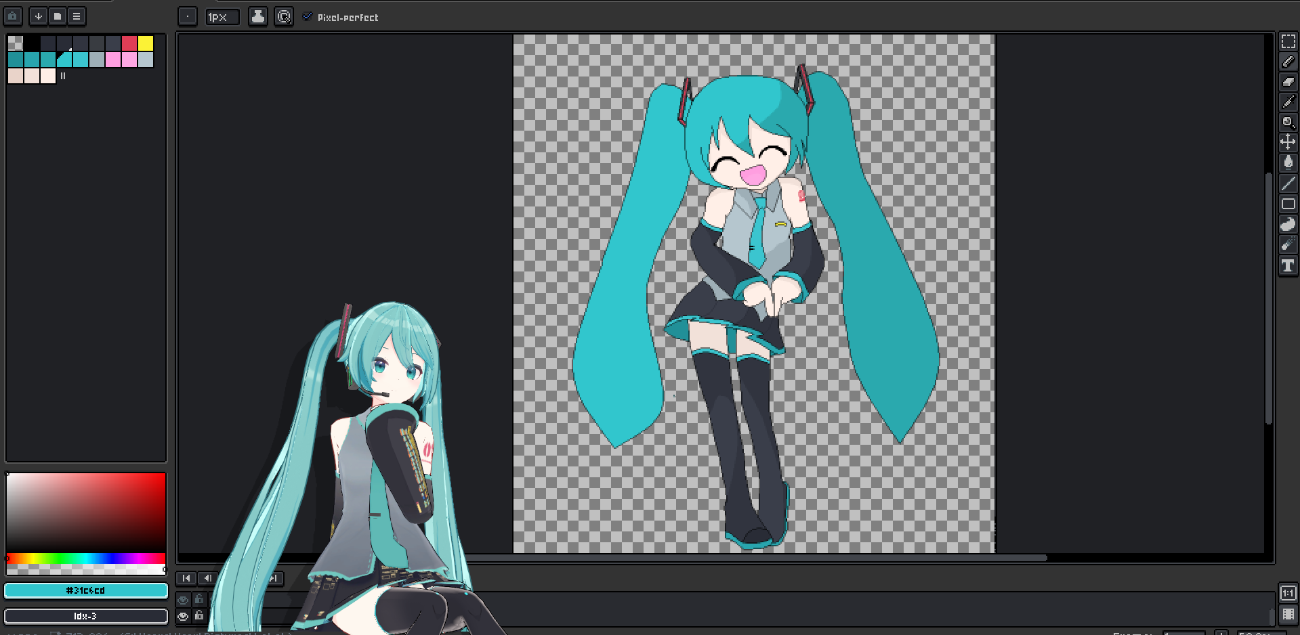Select the transparent mask palette swatch
Image resolution: width=1300 pixels, height=635 pixels.
[16, 43]
